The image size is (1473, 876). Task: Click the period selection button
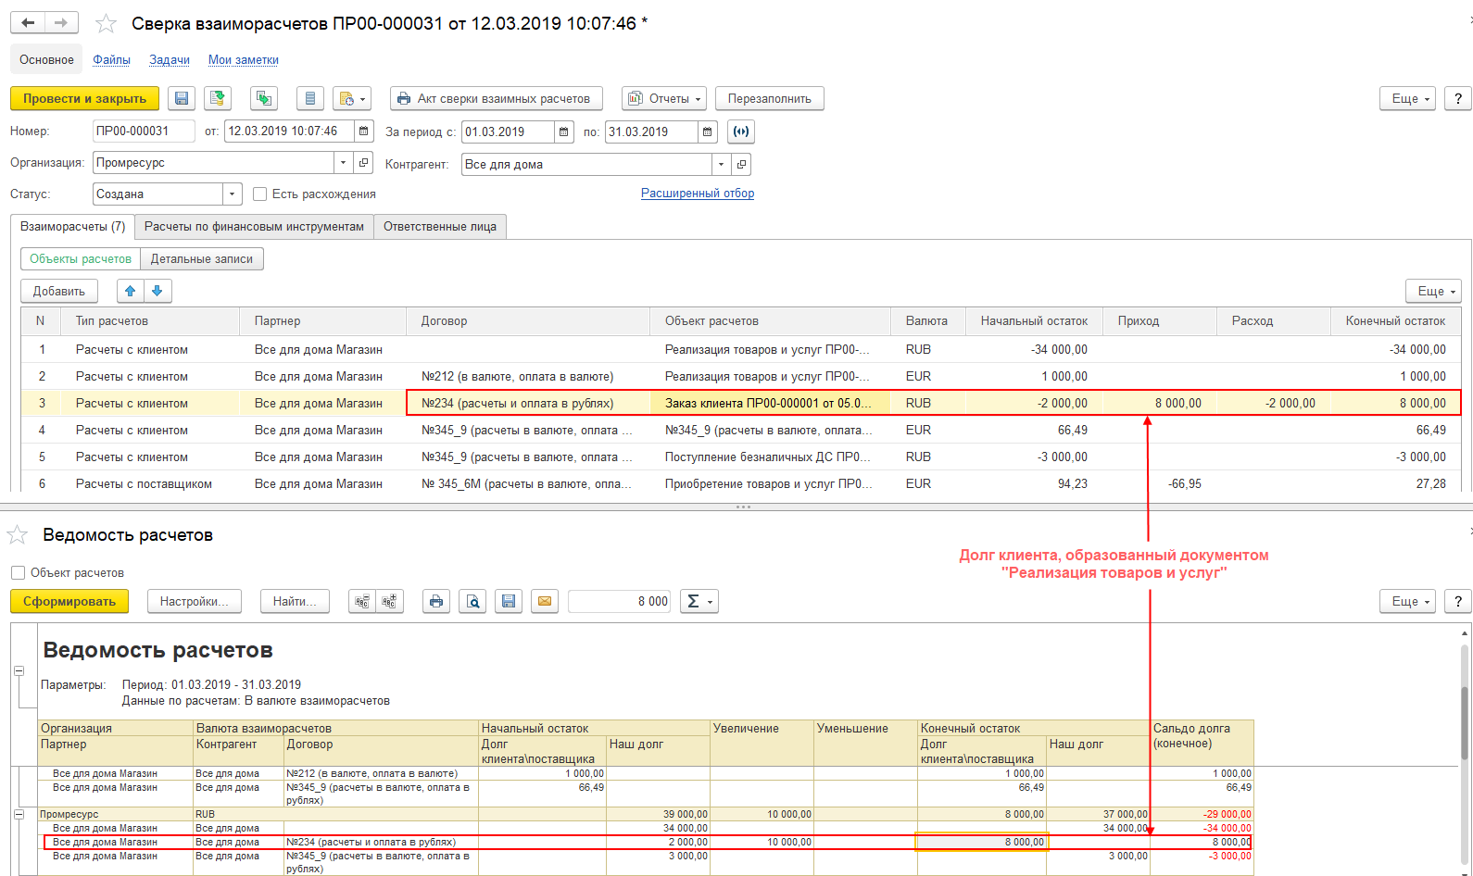(741, 132)
